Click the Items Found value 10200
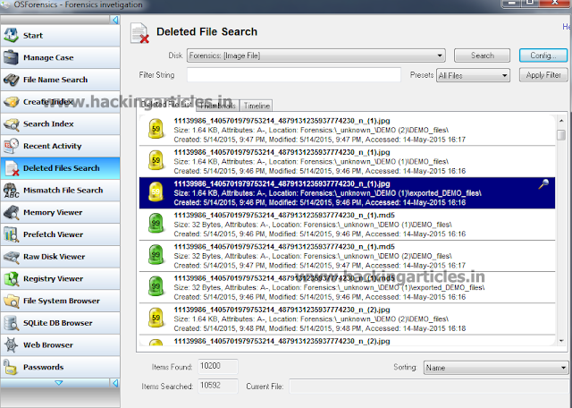This screenshot has width=572, height=408. click(218, 366)
